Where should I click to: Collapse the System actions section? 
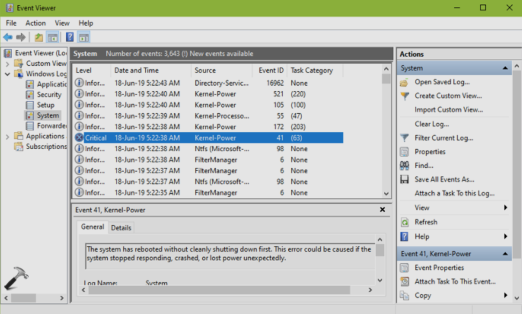tap(505, 68)
